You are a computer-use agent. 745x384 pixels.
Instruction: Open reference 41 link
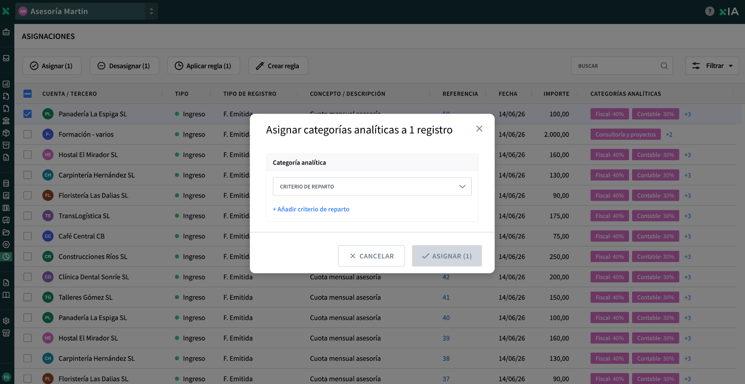coord(446,298)
